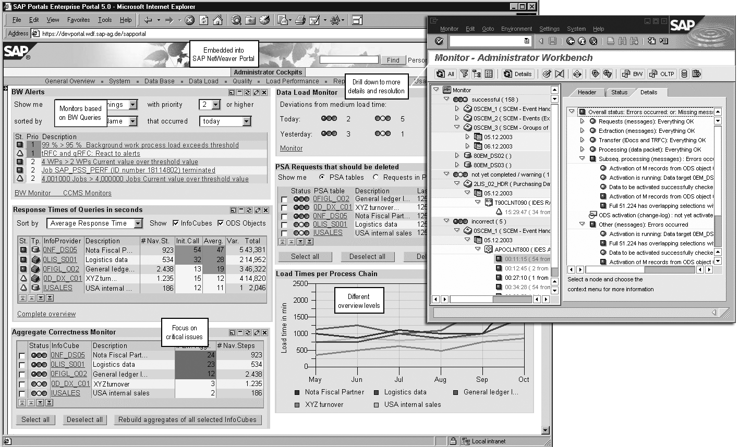The image size is (751, 447).
Task: Toggle the ODS Objects checkbox
Action: [221, 223]
